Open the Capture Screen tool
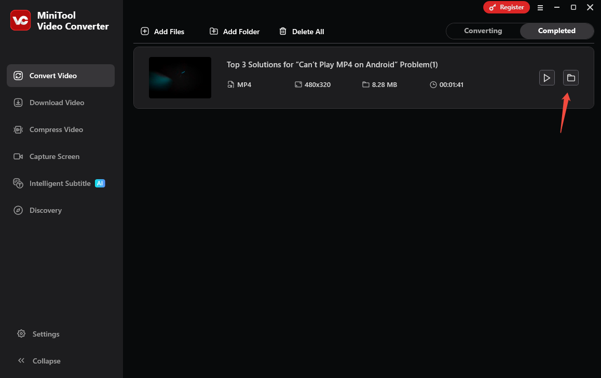Viewport: 601px width, 378px height. [18, 156]
